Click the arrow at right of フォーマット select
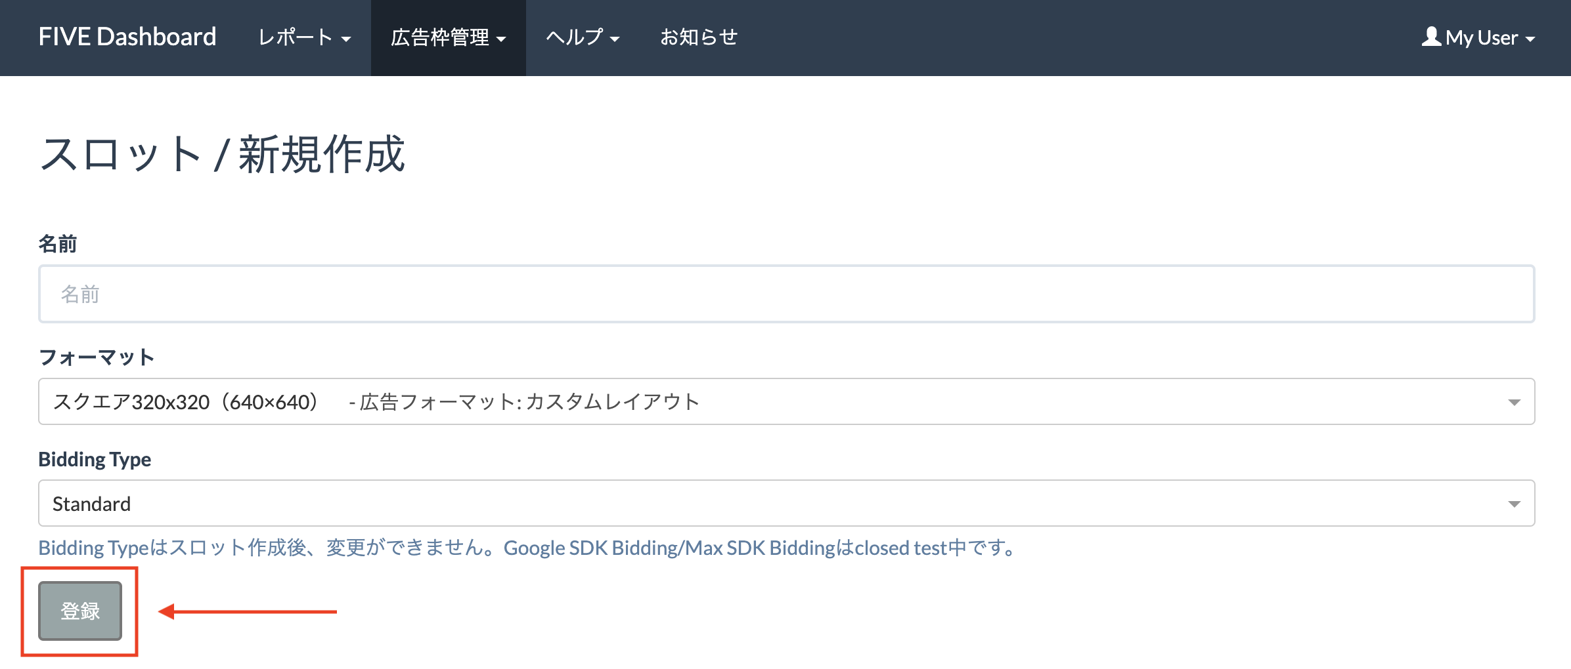The width and height of the screenshot is (1571, 669). click(1514, 402)
